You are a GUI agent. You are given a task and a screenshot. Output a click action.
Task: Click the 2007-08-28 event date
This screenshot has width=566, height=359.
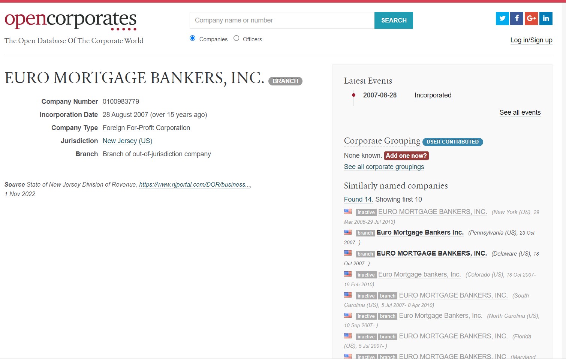pyautogui.click(x=380, y=95)
